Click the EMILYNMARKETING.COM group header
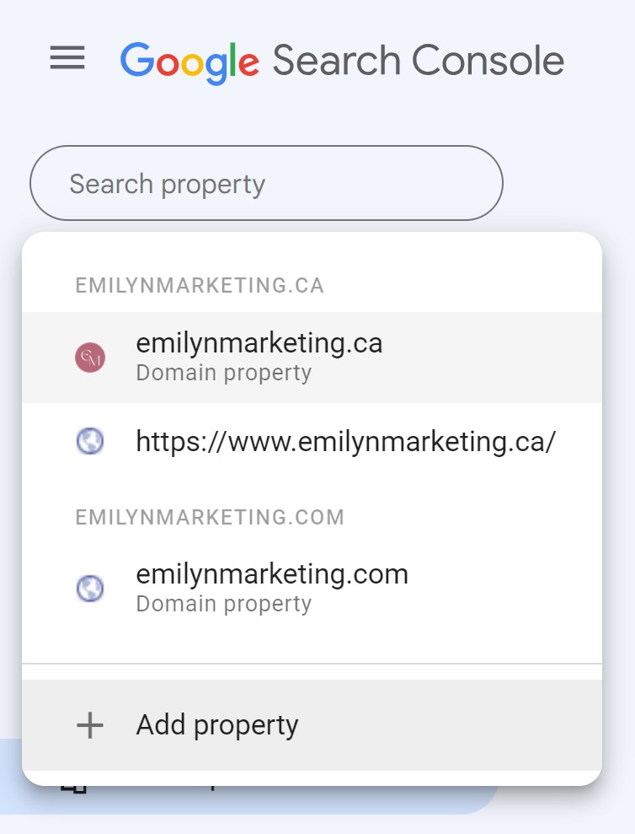The width and height of the screenshot is (635, 834). pos(210,517)
